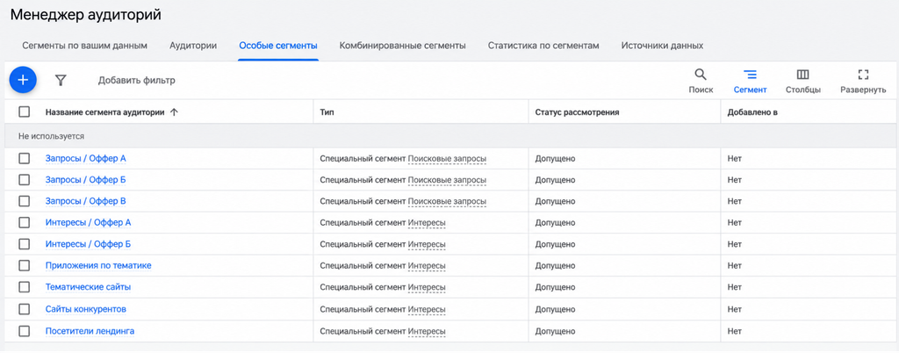Click the Тип column header
This screenshot has height=353, width=899.
point(327,112)
